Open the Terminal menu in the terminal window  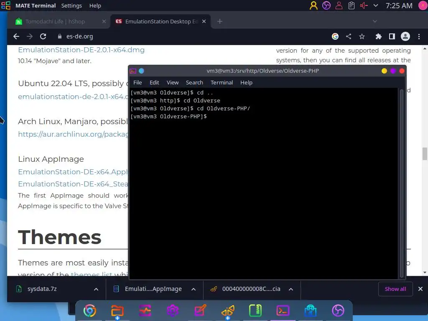coord(222,82)
